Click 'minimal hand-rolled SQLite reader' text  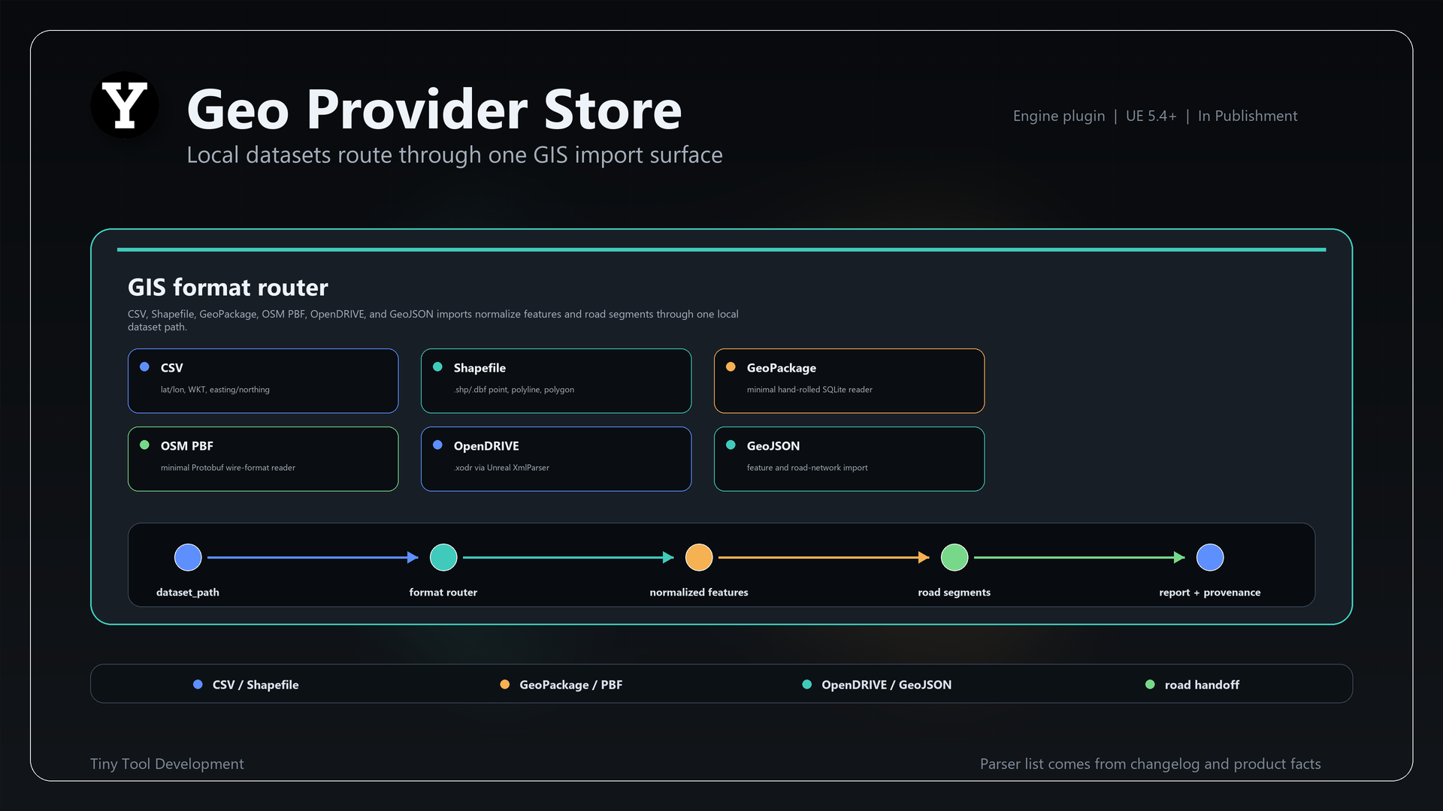[x=809, y=390]
